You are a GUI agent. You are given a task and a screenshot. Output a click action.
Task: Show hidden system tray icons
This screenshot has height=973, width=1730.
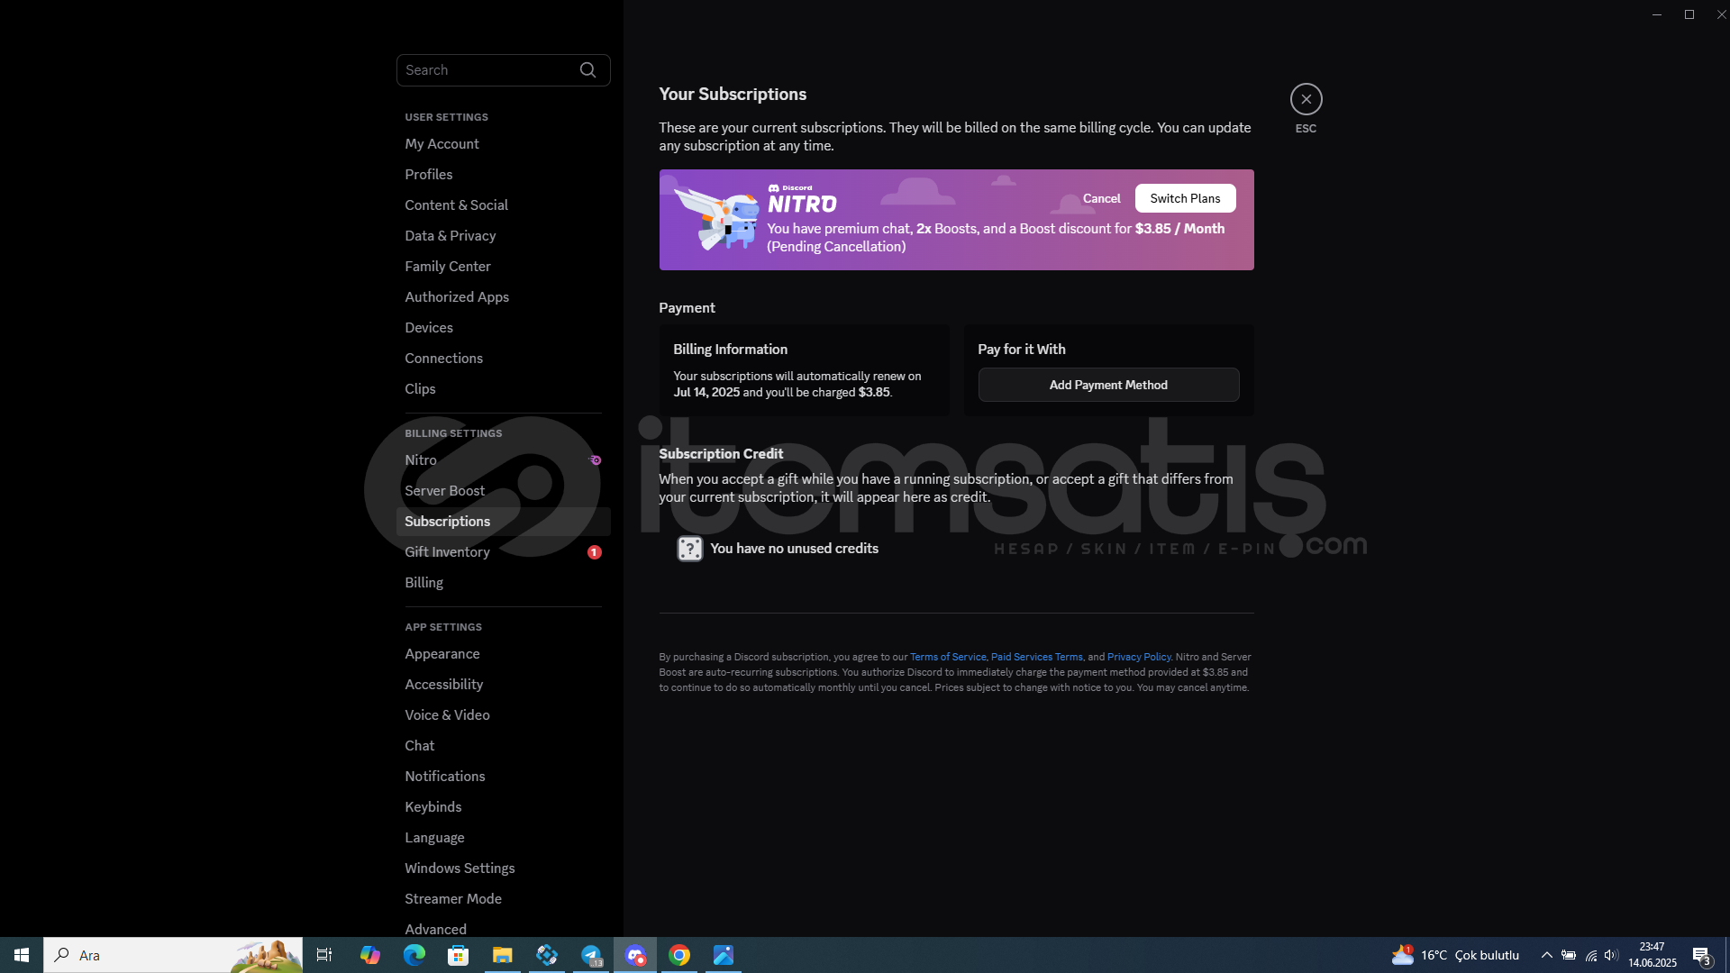tap(1546, 955)
